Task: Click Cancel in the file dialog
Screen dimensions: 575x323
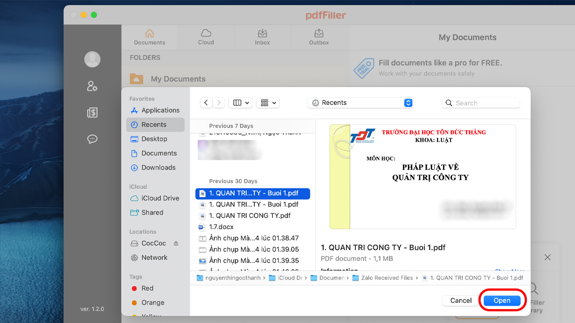Action: pos(461,301)
